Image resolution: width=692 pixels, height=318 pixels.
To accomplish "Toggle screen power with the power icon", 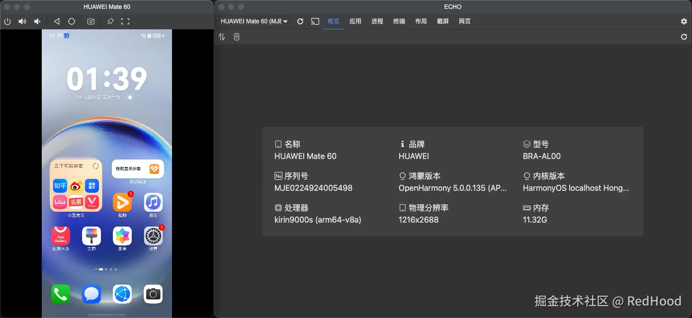I will point(7,21).
